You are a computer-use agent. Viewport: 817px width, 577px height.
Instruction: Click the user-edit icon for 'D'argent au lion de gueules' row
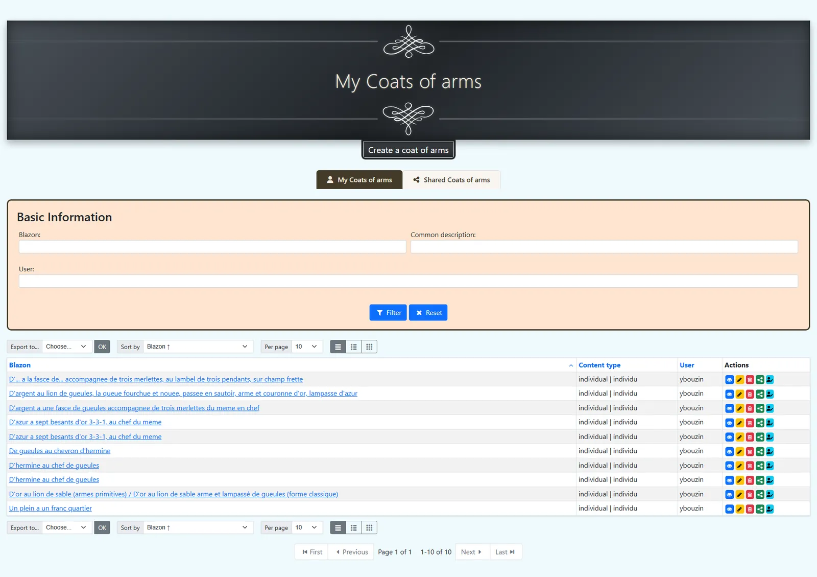pos(770,394)
